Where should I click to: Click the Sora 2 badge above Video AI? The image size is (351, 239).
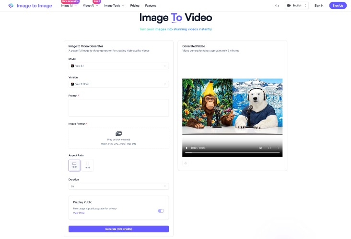pyautogui.click(x=97, y=1)
